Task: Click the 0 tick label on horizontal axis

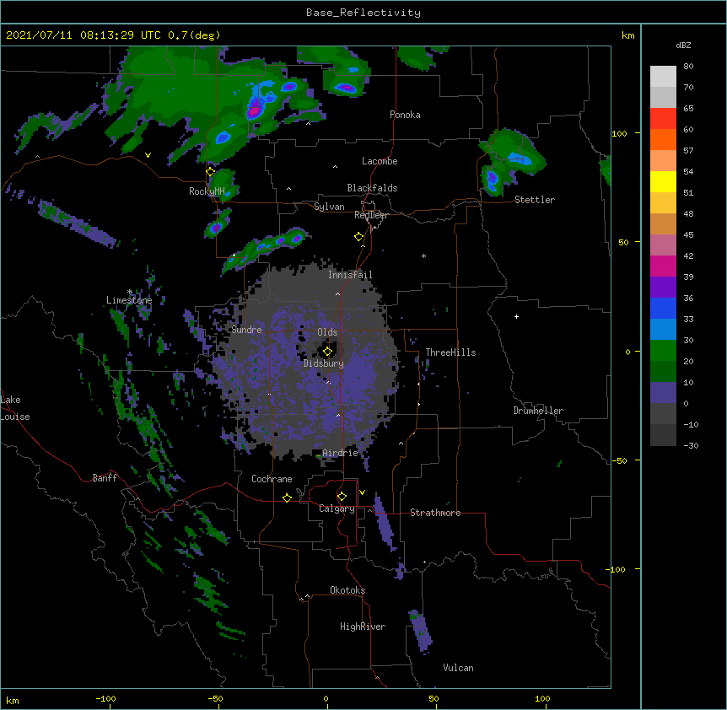Action: coord(326,698)
